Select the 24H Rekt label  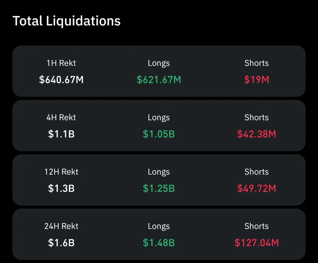pos(61,226)
